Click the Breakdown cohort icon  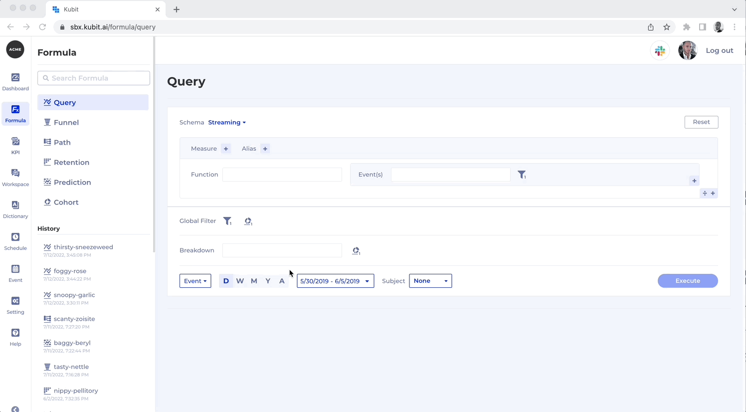356,250
